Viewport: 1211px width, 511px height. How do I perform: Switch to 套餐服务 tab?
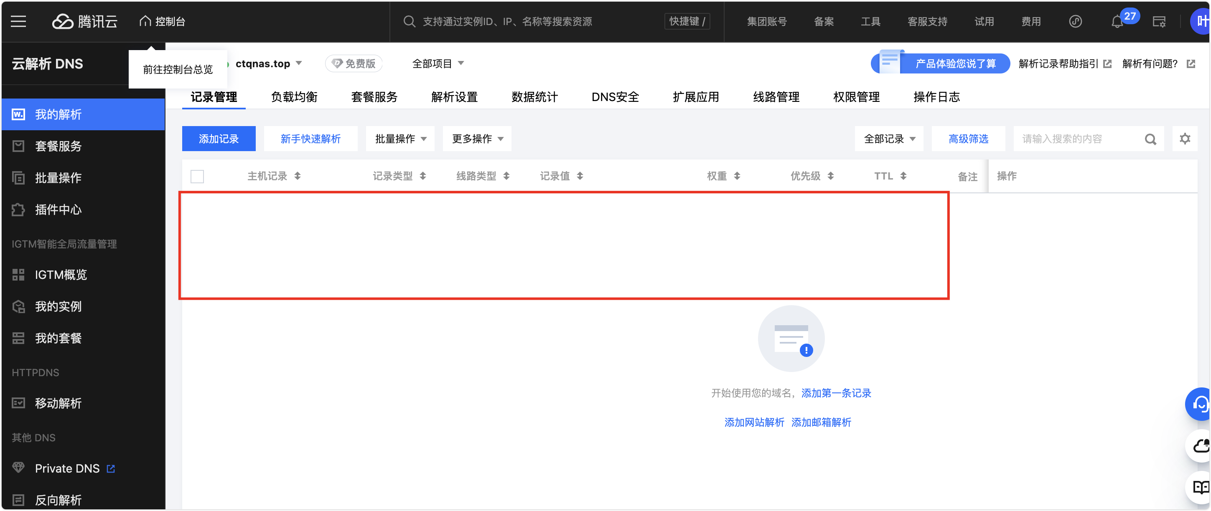pos(374,97)
